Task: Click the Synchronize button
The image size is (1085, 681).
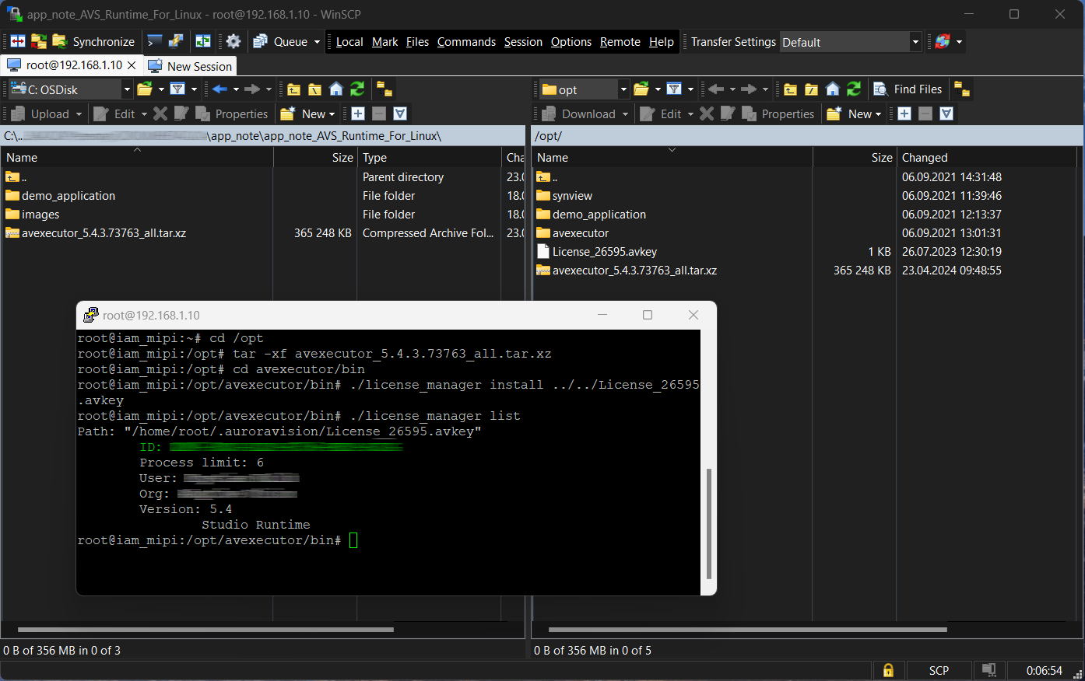Action: 93,42
